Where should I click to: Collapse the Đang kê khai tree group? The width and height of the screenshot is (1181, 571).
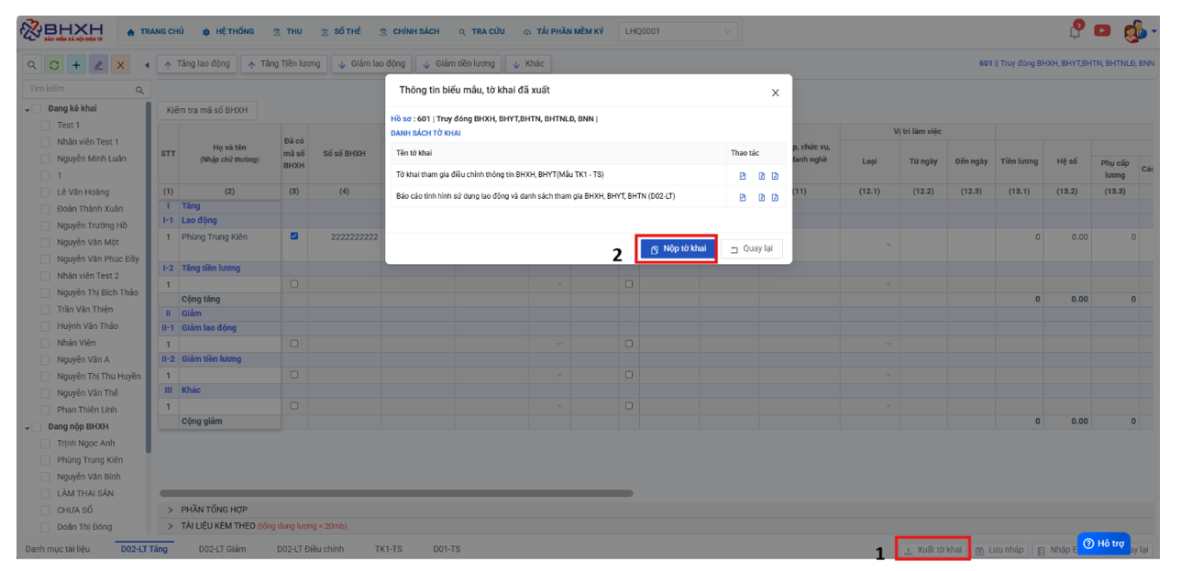[x=27, y=109]
